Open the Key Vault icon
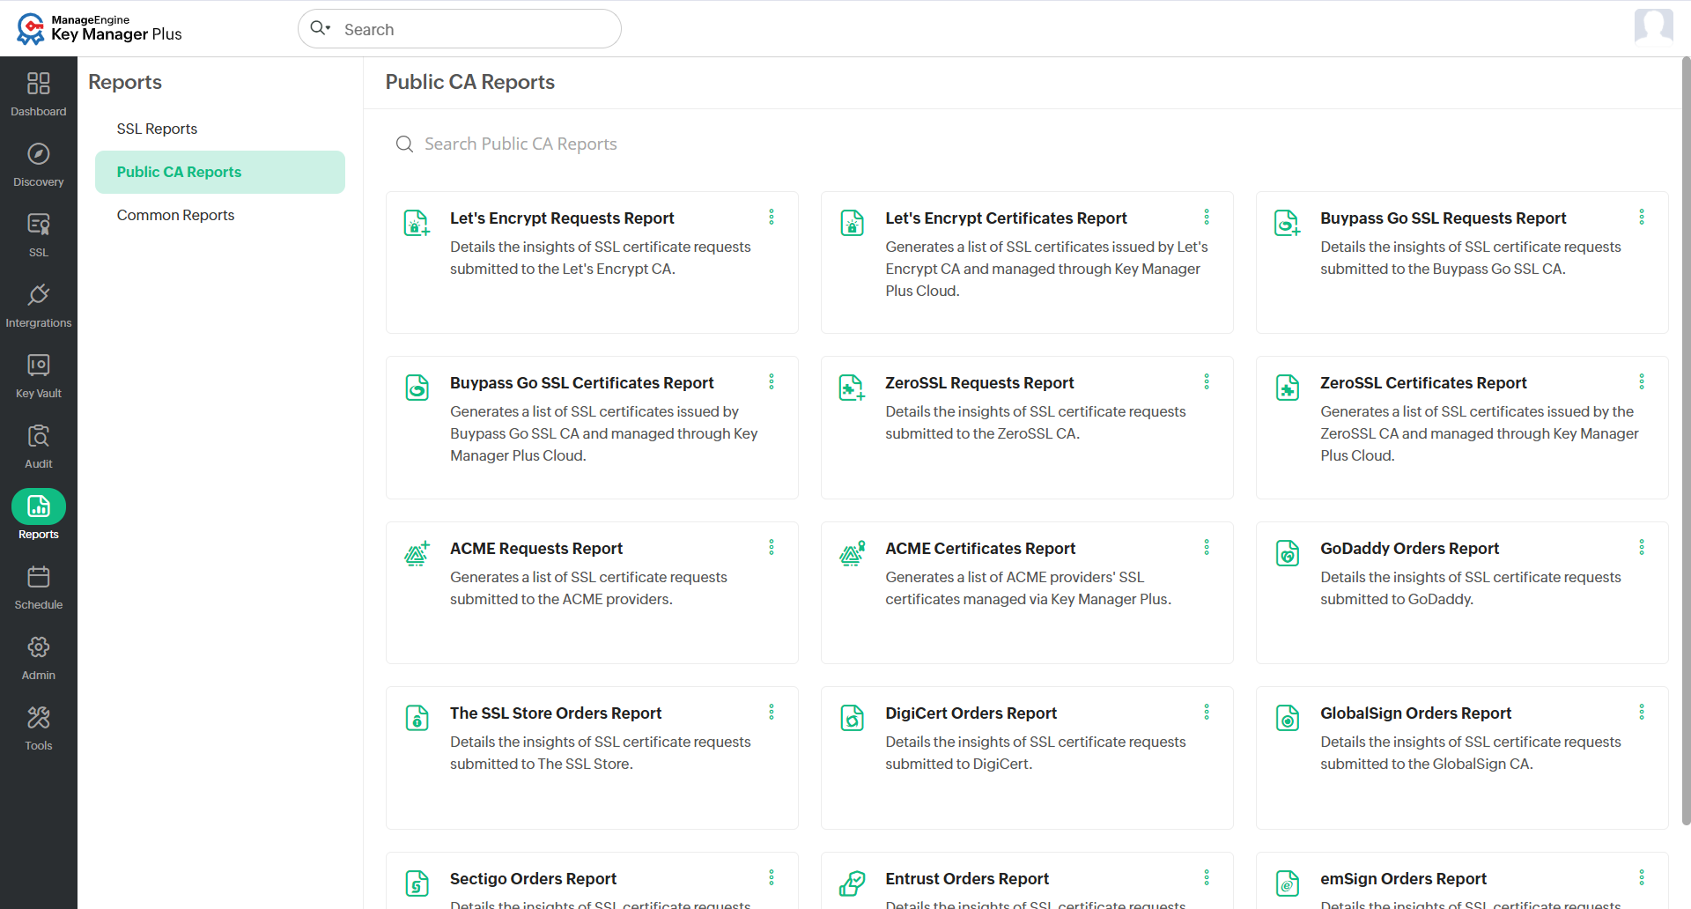1691x909 pixels. (39, 366)
